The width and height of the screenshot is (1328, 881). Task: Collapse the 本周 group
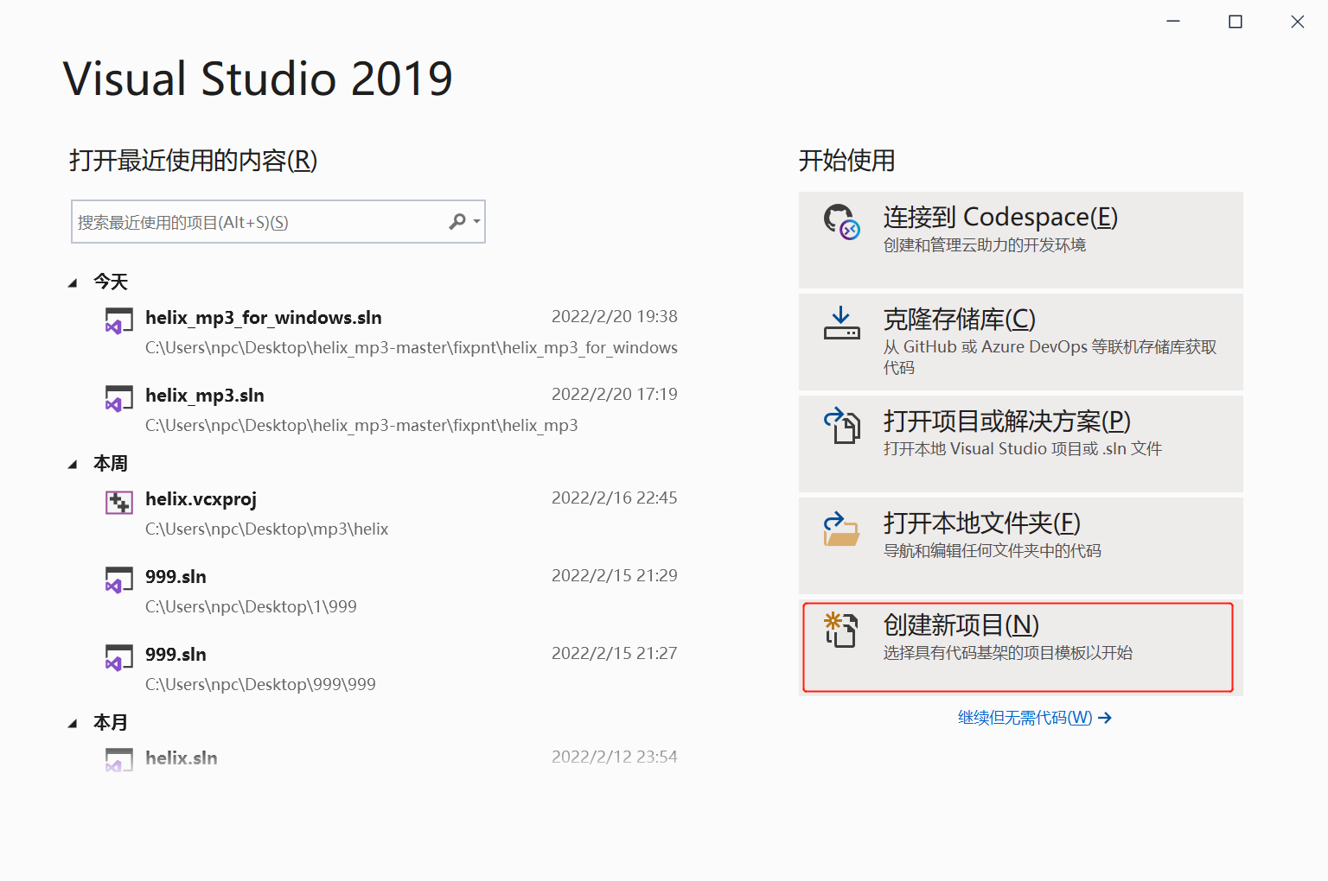coord(73,464)
